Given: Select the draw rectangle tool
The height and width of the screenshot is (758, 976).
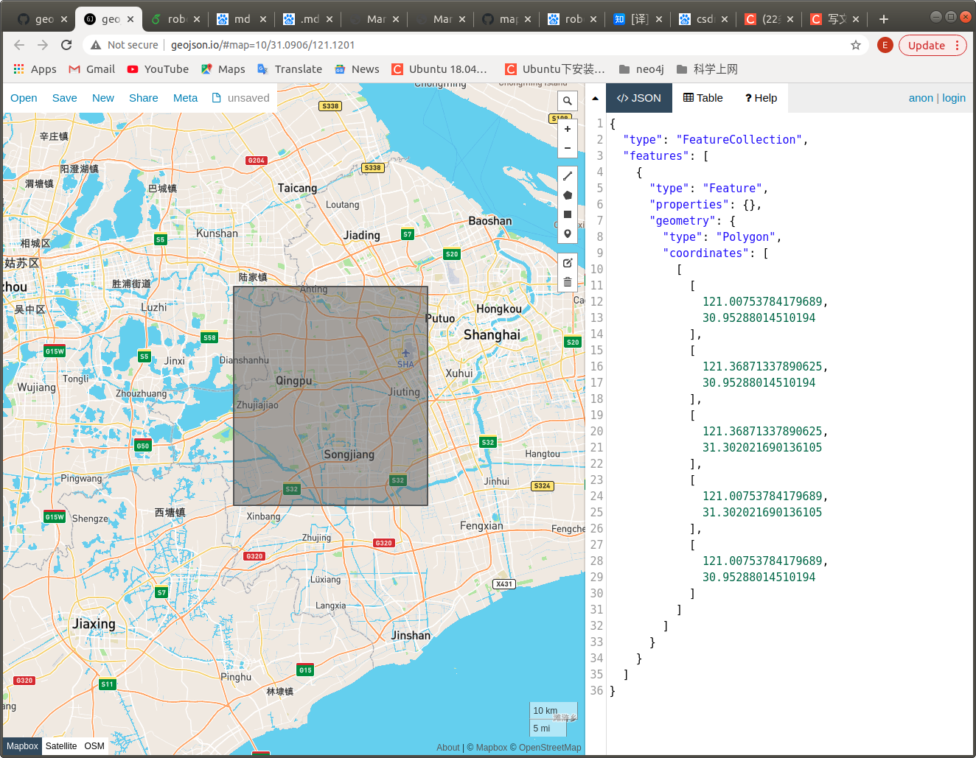Looking at the screenshot, I should click(x=567, y=214).
